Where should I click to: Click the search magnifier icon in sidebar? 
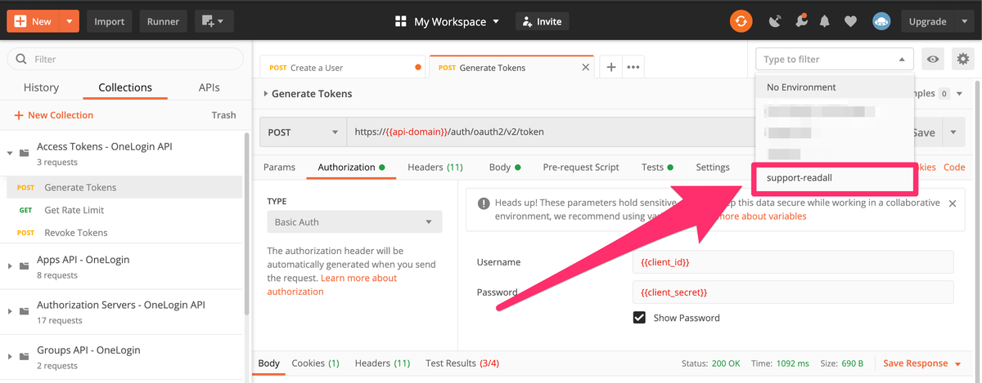coord(21,59)
